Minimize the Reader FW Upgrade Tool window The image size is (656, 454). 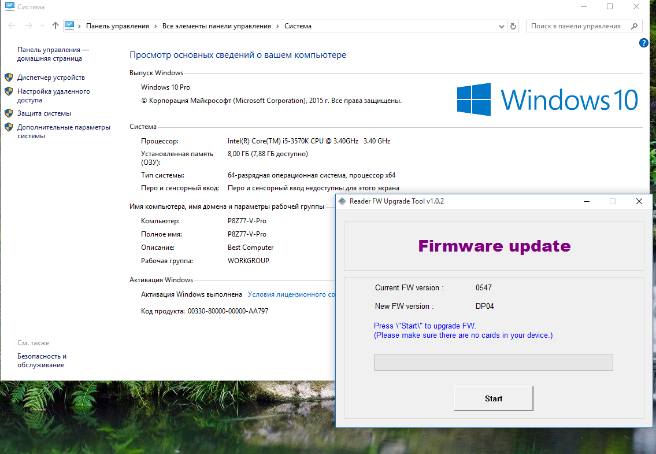point(587,201)
